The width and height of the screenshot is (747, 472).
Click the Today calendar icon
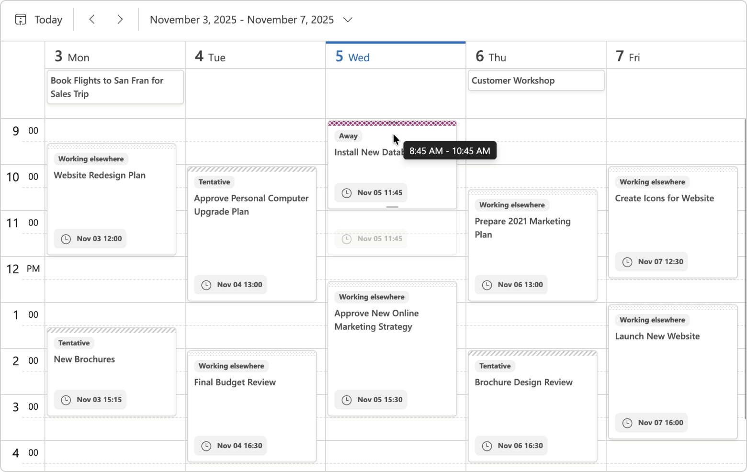click(x=20, y=19)
